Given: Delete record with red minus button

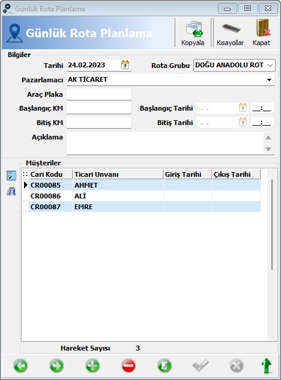Looking at the screenshot, I should tap(128, 366).
